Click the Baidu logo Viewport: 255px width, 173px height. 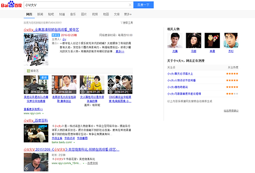coord(11,4)
